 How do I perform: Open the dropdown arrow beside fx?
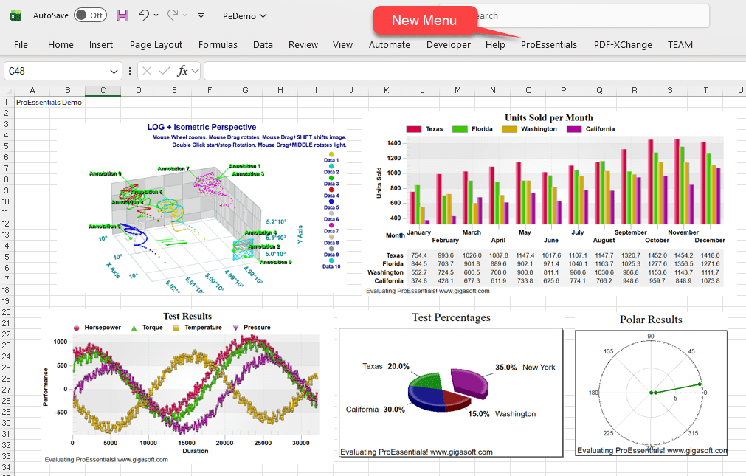point(195,72)
